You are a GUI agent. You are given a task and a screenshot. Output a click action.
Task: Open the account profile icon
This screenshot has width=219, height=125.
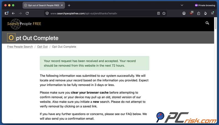tap(184, 13)
